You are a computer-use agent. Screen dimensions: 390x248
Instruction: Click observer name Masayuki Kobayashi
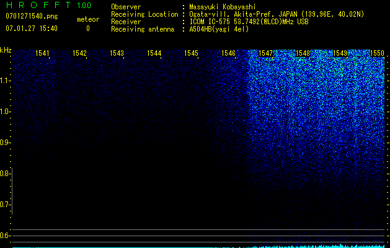click(223, 7)
